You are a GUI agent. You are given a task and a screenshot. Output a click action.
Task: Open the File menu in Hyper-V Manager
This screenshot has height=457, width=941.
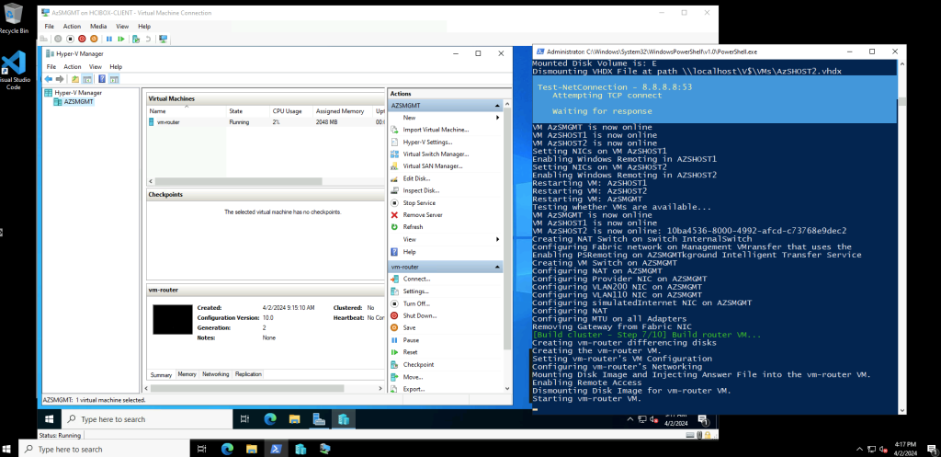[51, 66]
